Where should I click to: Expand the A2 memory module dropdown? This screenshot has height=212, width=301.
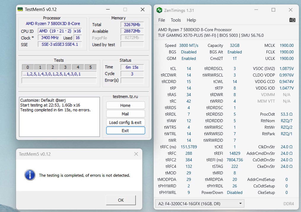(x=200, y=204)
